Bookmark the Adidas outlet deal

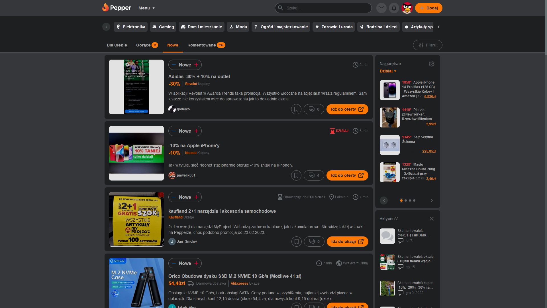296,109
